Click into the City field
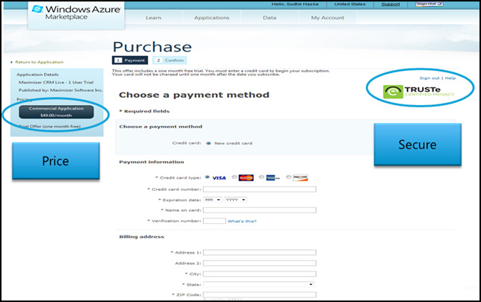 coord(259,274)
